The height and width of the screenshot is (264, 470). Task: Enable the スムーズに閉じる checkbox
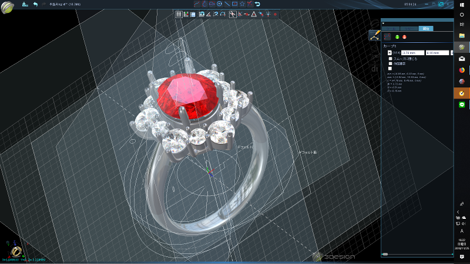coord(390,59)
